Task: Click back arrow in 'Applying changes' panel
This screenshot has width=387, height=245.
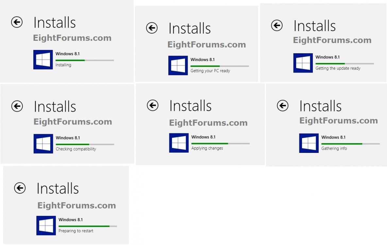Action: pos(153,106)
